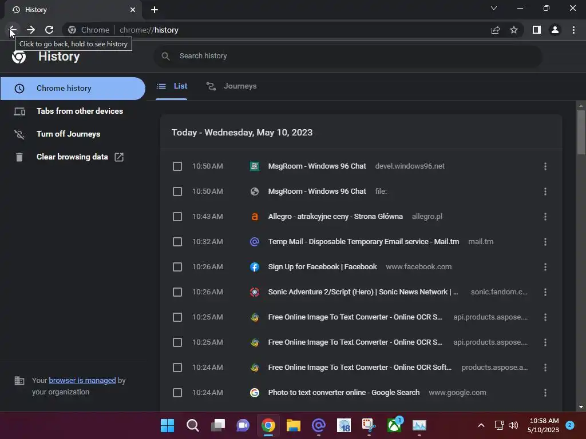Select the Facebook sign up entry checkbox
This screenshot has height=439, width=586.
[177, 267]
